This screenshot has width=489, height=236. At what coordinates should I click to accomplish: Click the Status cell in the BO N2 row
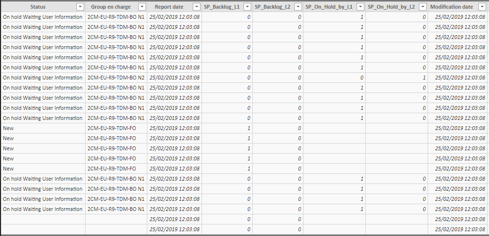tap(43, 78)
